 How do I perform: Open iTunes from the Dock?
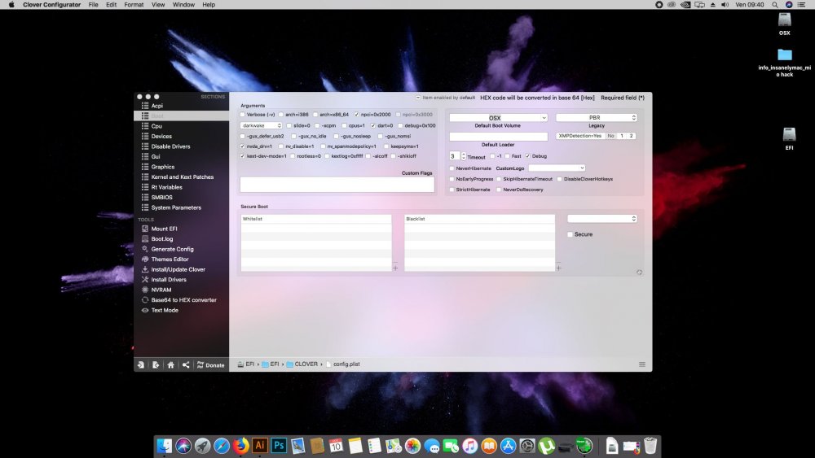point(470,446)
